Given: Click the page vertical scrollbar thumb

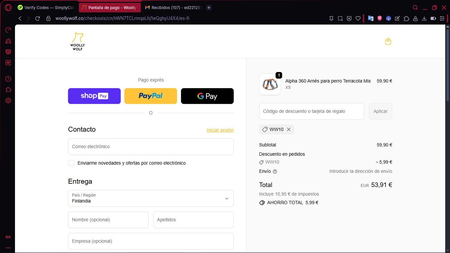Looking at the screenshot, I should coord(448,65).
